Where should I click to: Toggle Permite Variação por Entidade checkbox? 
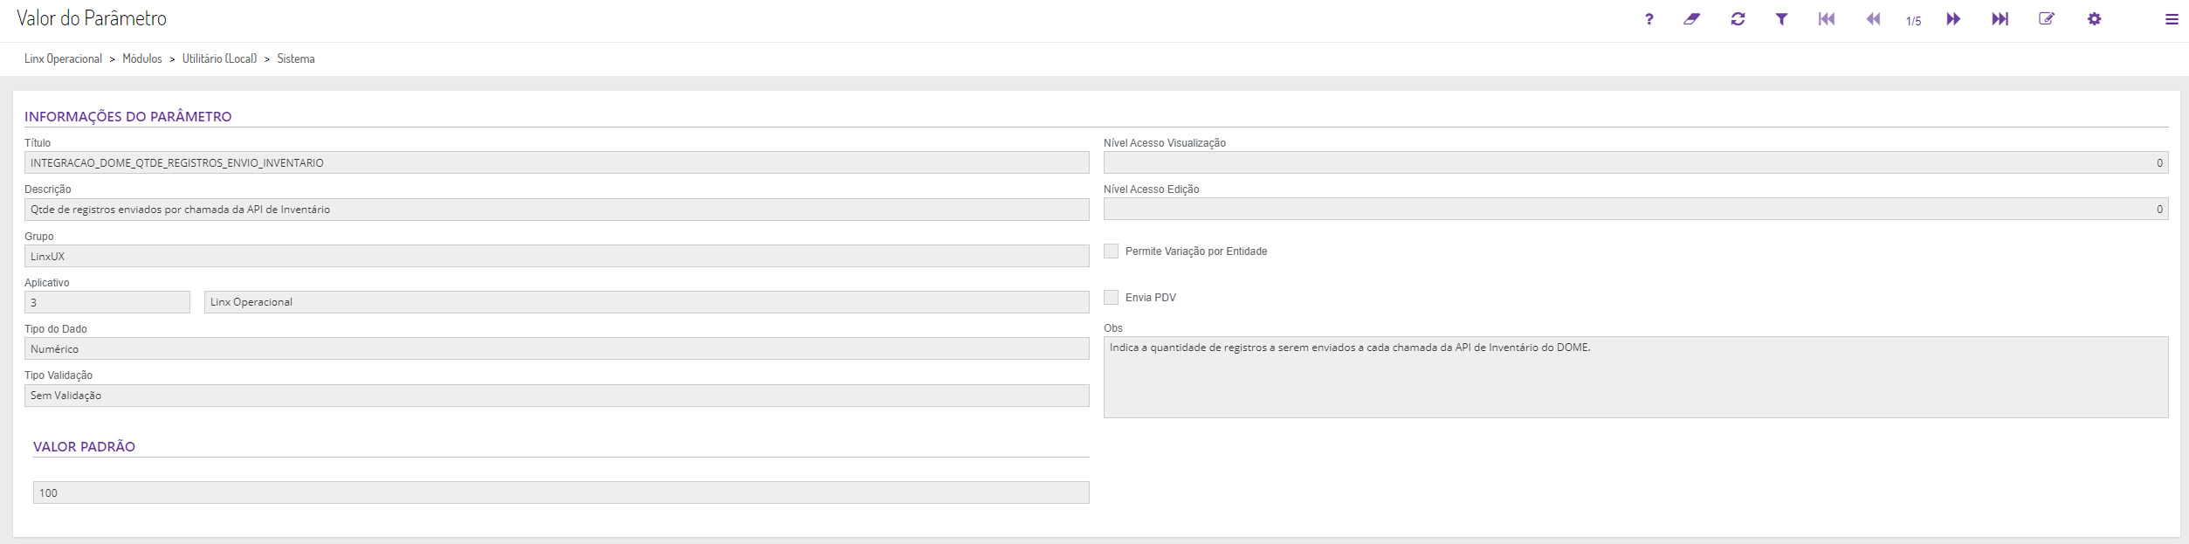pos(1111,251)
